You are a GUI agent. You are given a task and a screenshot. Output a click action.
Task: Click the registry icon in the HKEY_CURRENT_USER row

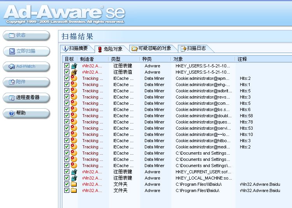tap(74, 172)
